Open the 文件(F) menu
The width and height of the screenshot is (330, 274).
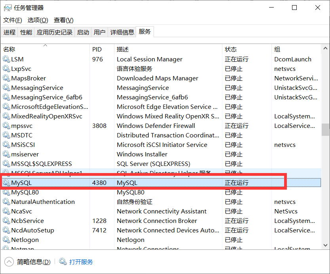coord(13,20)
